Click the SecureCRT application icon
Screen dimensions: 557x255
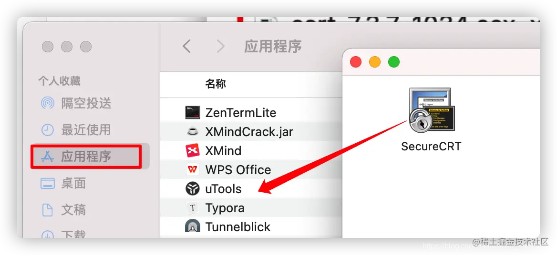click(x=431, y=110)
